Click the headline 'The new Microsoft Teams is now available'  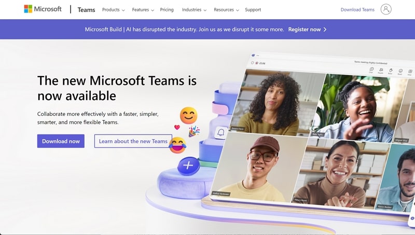[117, 88]
